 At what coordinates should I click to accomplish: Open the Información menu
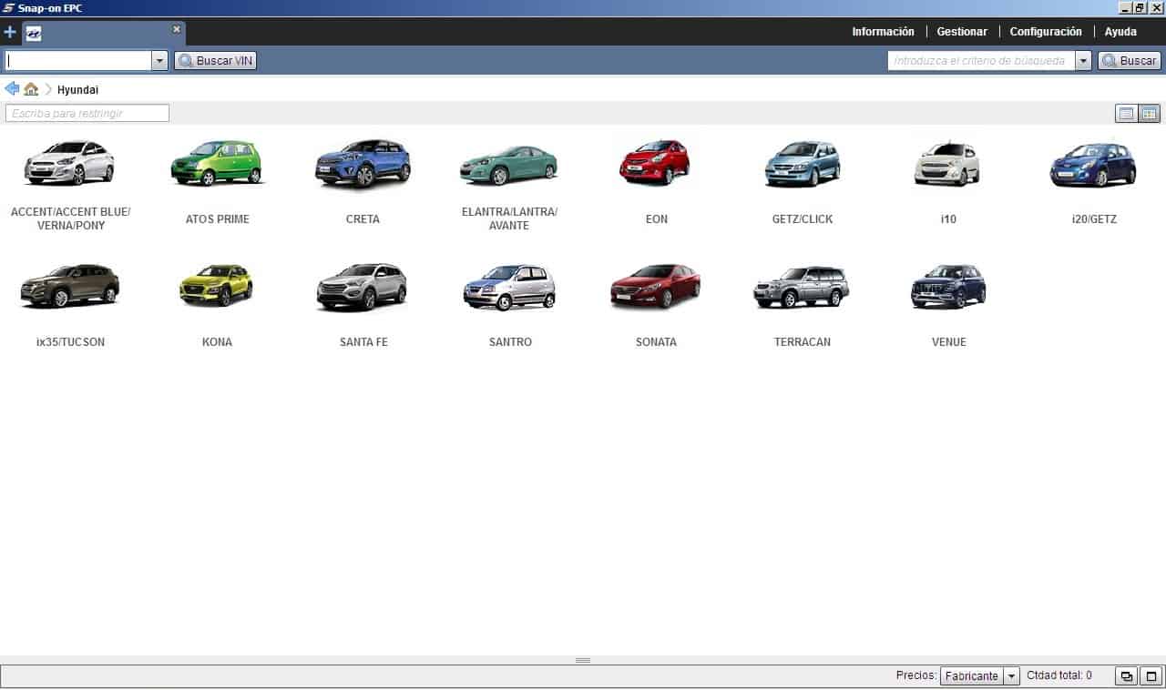883,32
